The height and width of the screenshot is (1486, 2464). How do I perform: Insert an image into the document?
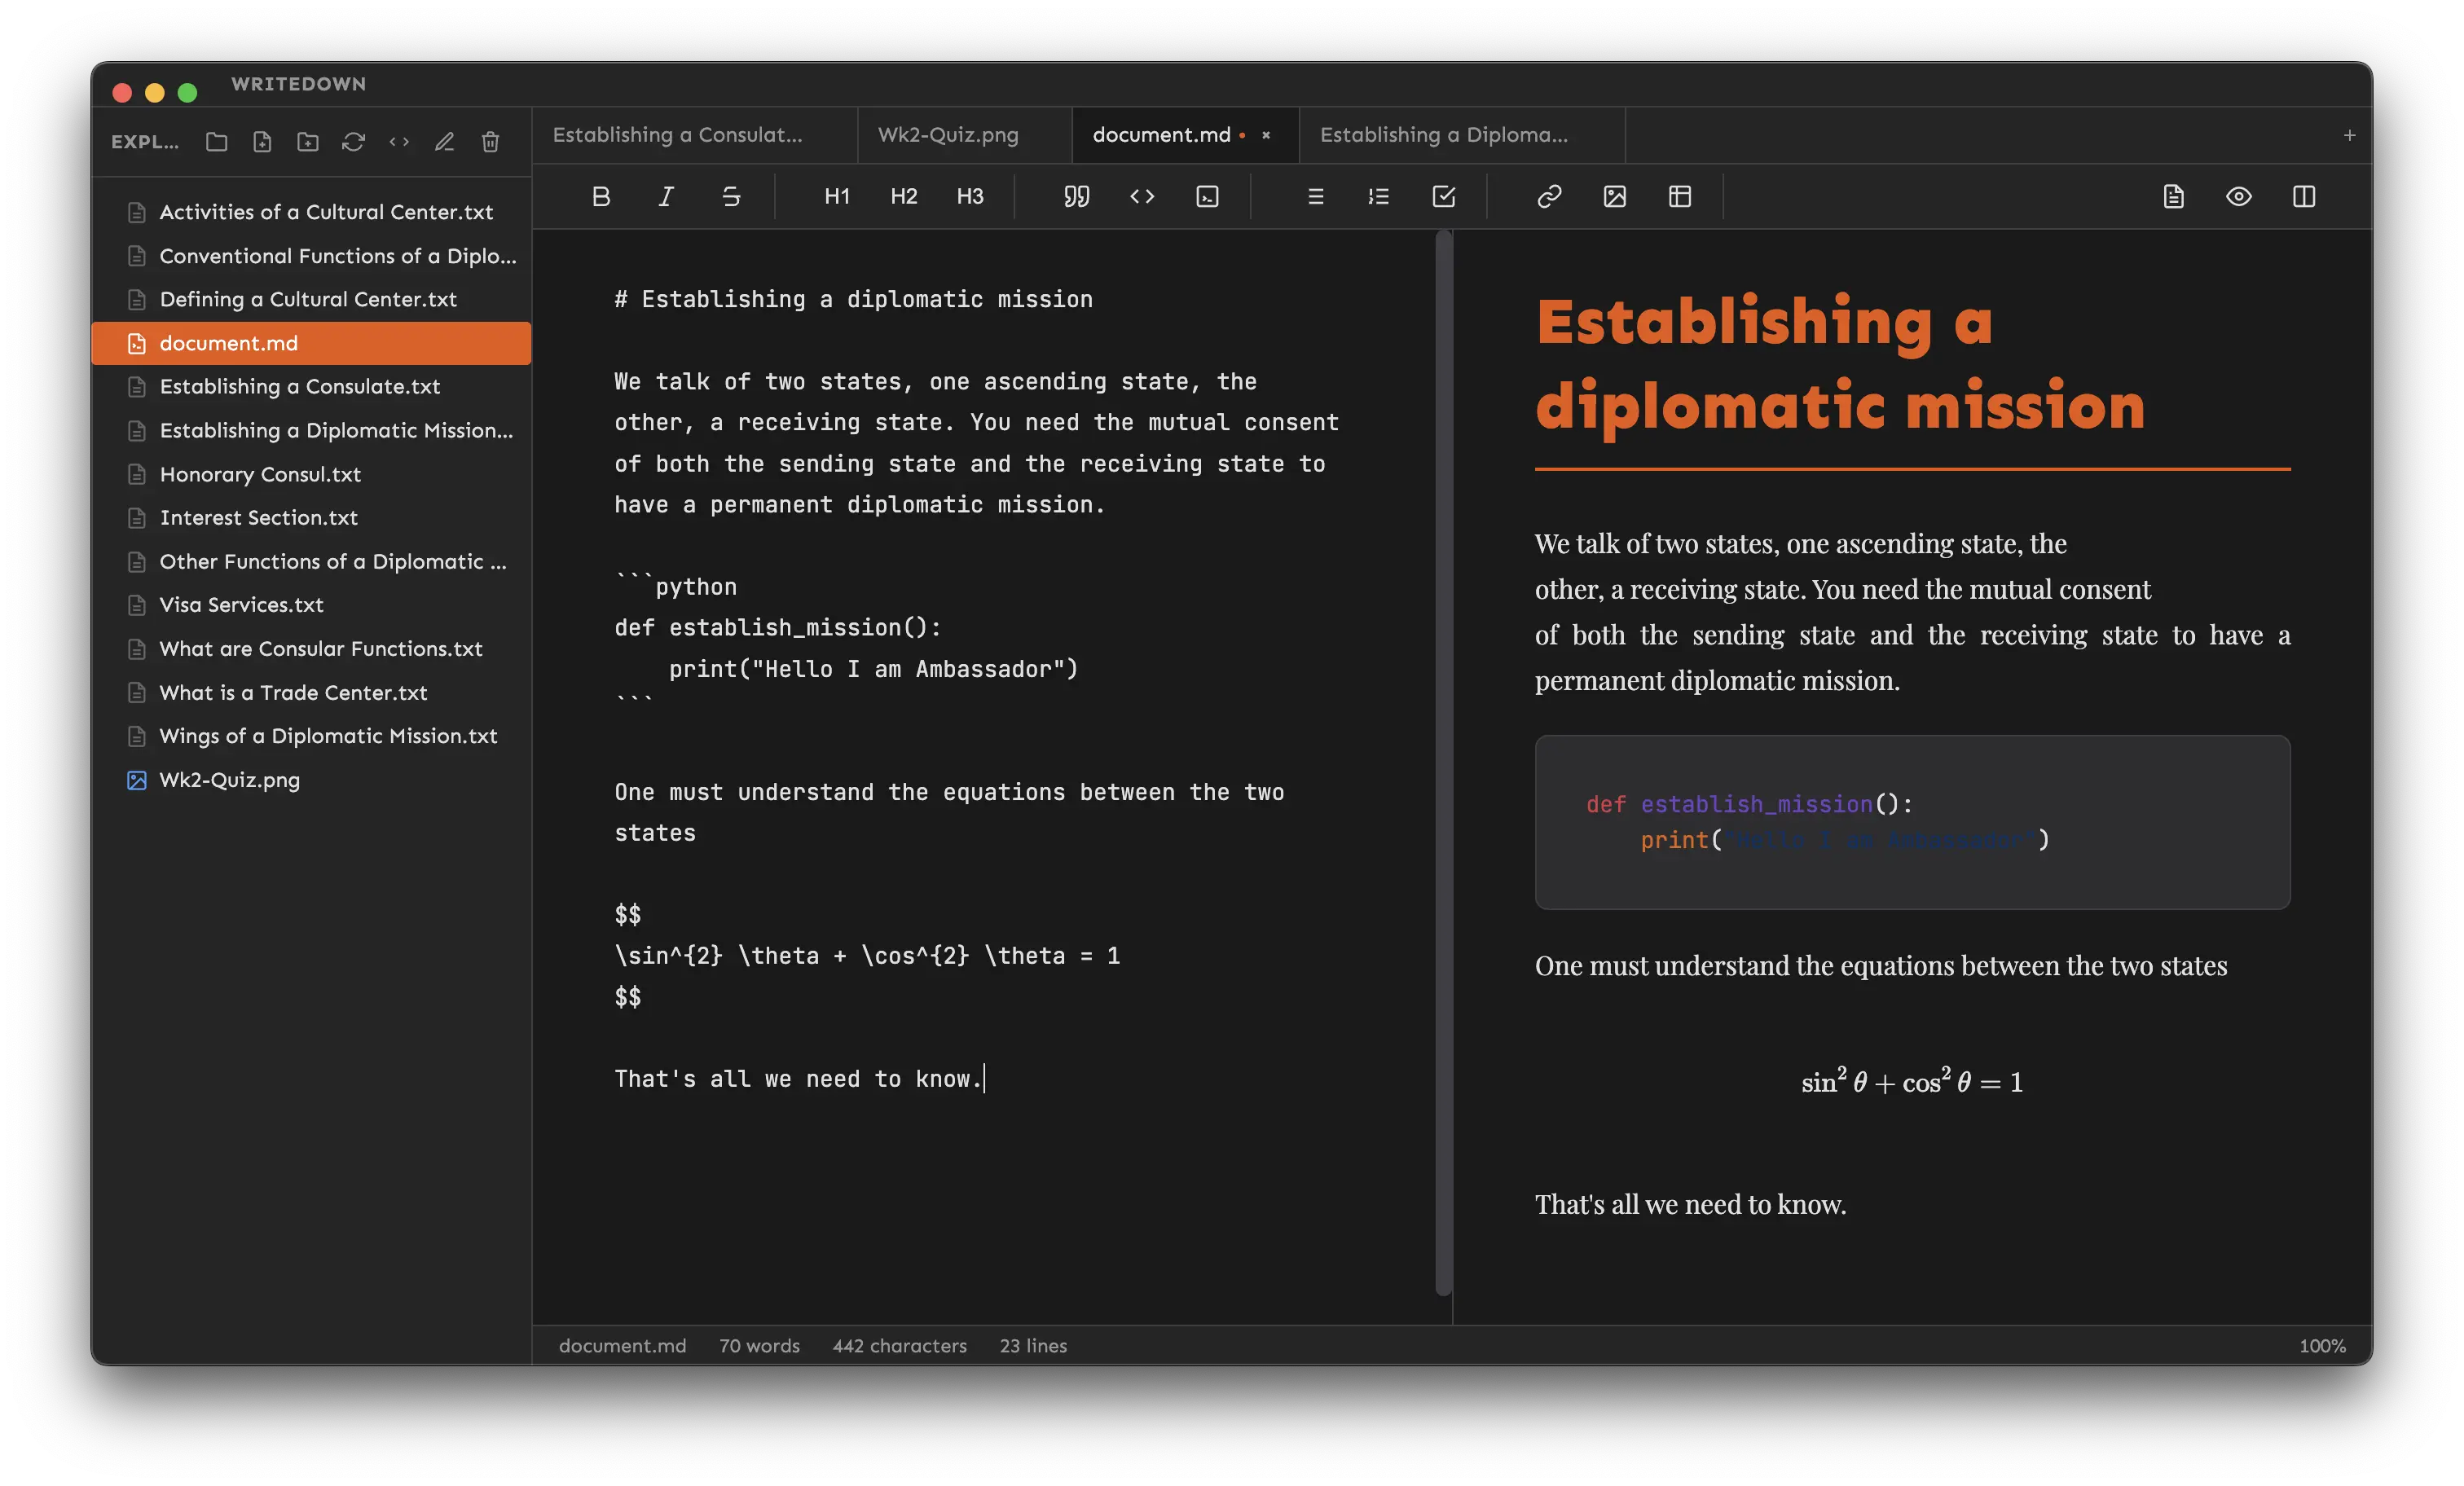tap(1614, 196)
